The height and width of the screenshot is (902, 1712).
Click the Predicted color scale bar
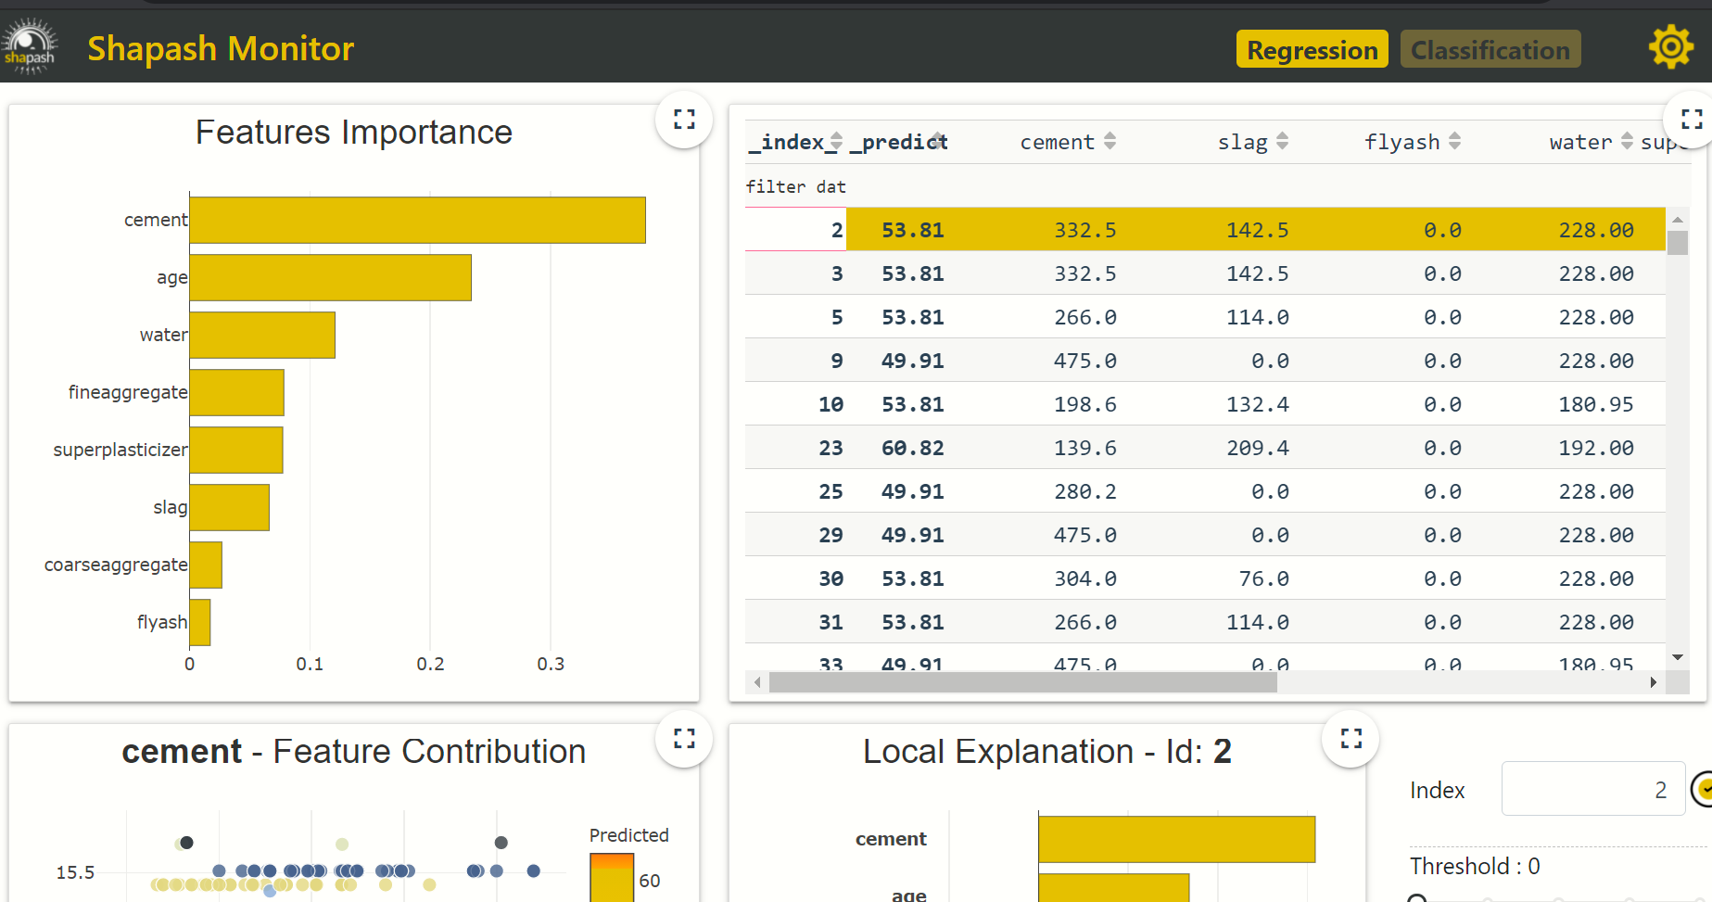pyautogui.click(x=611, y=877)
